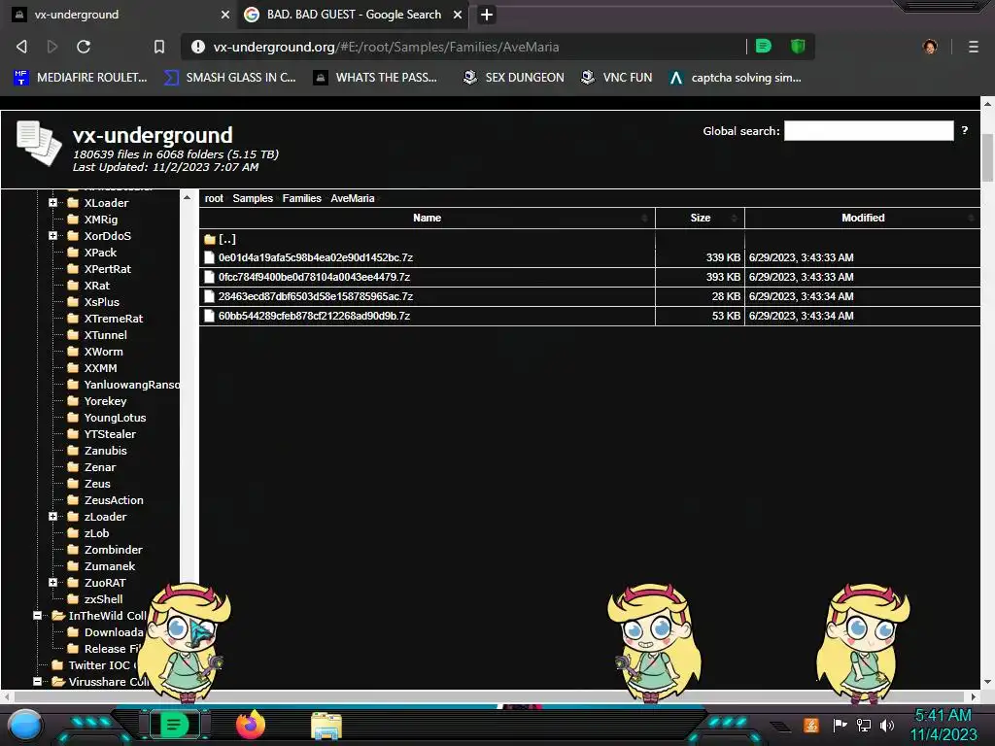
Task: Open WHATS THE PASS... bookmark
Action: 376,78
